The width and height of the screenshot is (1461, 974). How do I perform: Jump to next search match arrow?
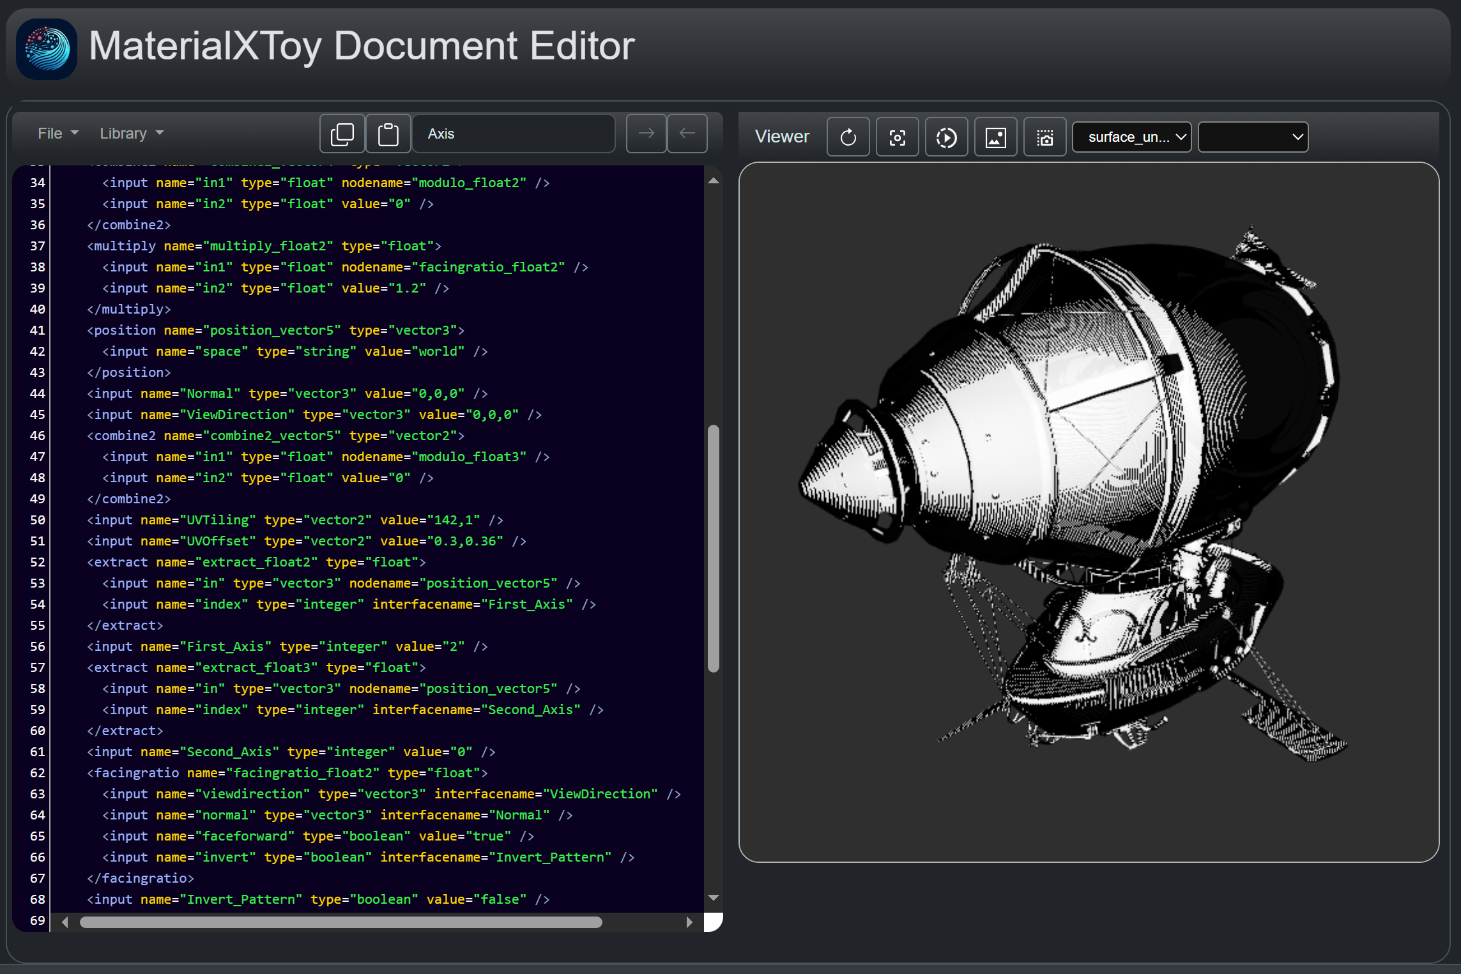pyautogui.click(x=646, y=133)
